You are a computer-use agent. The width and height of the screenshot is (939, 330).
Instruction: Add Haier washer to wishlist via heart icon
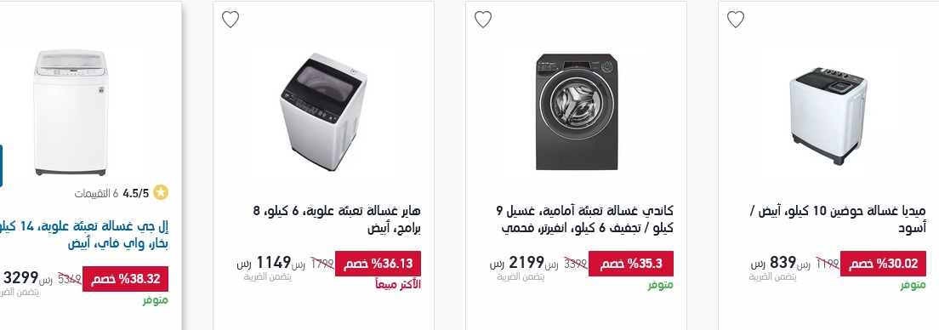click(230, 20)
